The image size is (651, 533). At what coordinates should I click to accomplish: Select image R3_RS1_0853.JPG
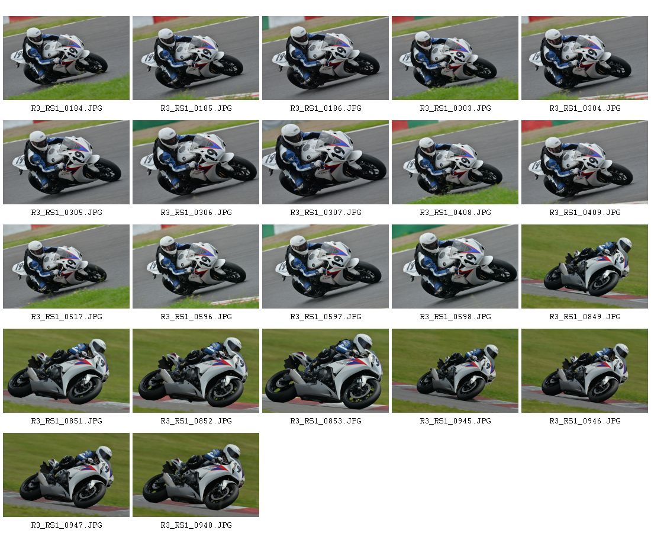click(325, 371)
